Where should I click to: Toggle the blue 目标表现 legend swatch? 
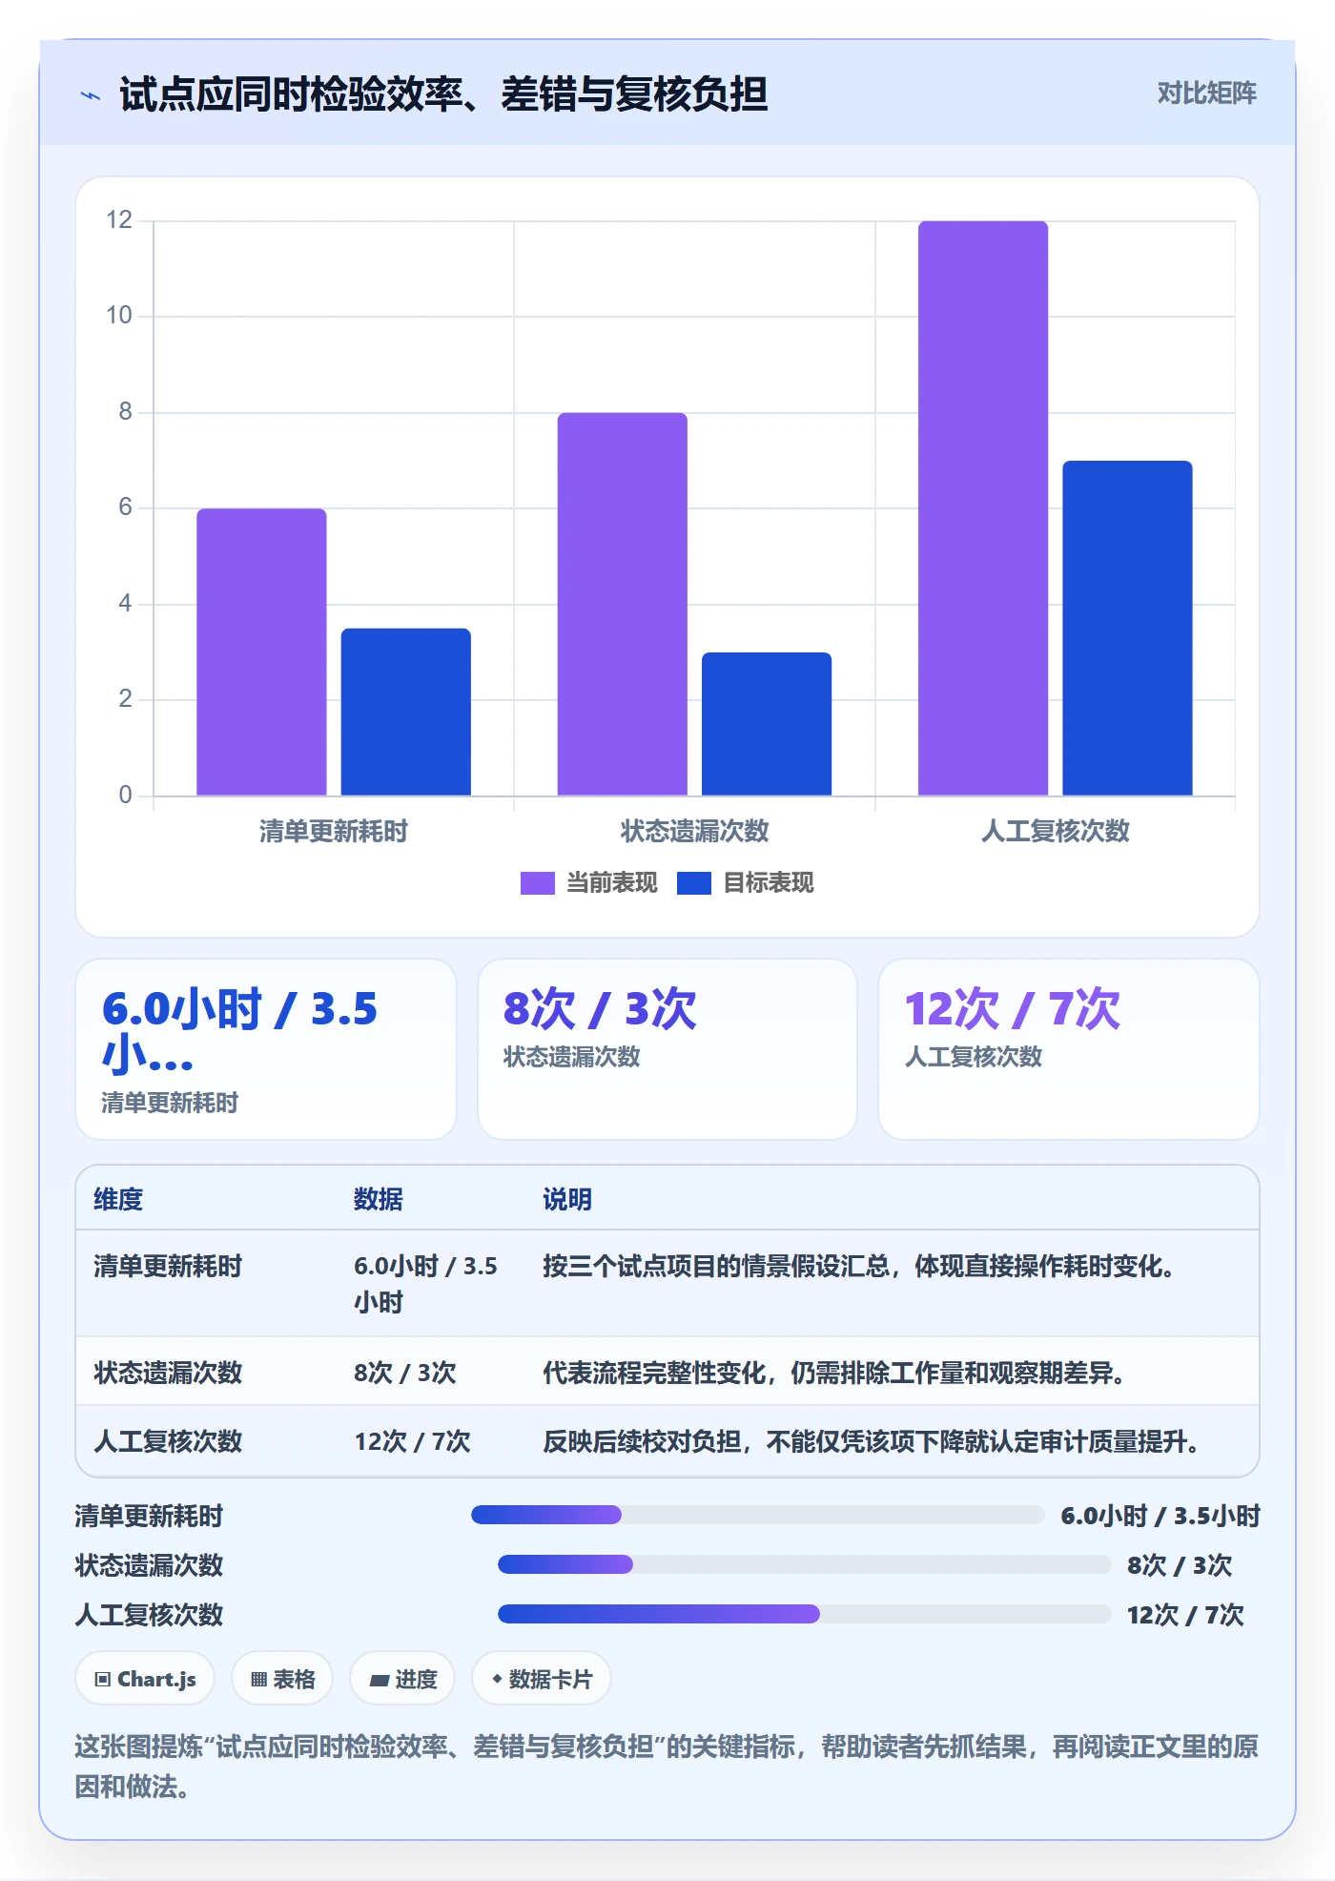[x=693, y=883]
